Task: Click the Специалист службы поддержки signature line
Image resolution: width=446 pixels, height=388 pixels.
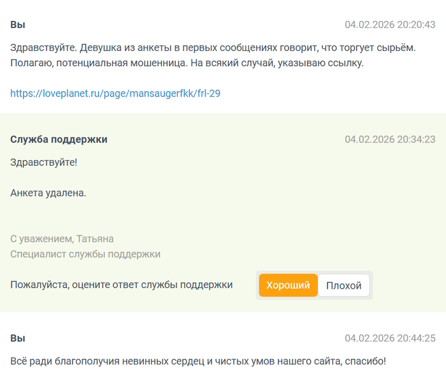Action: pos(85,254)
